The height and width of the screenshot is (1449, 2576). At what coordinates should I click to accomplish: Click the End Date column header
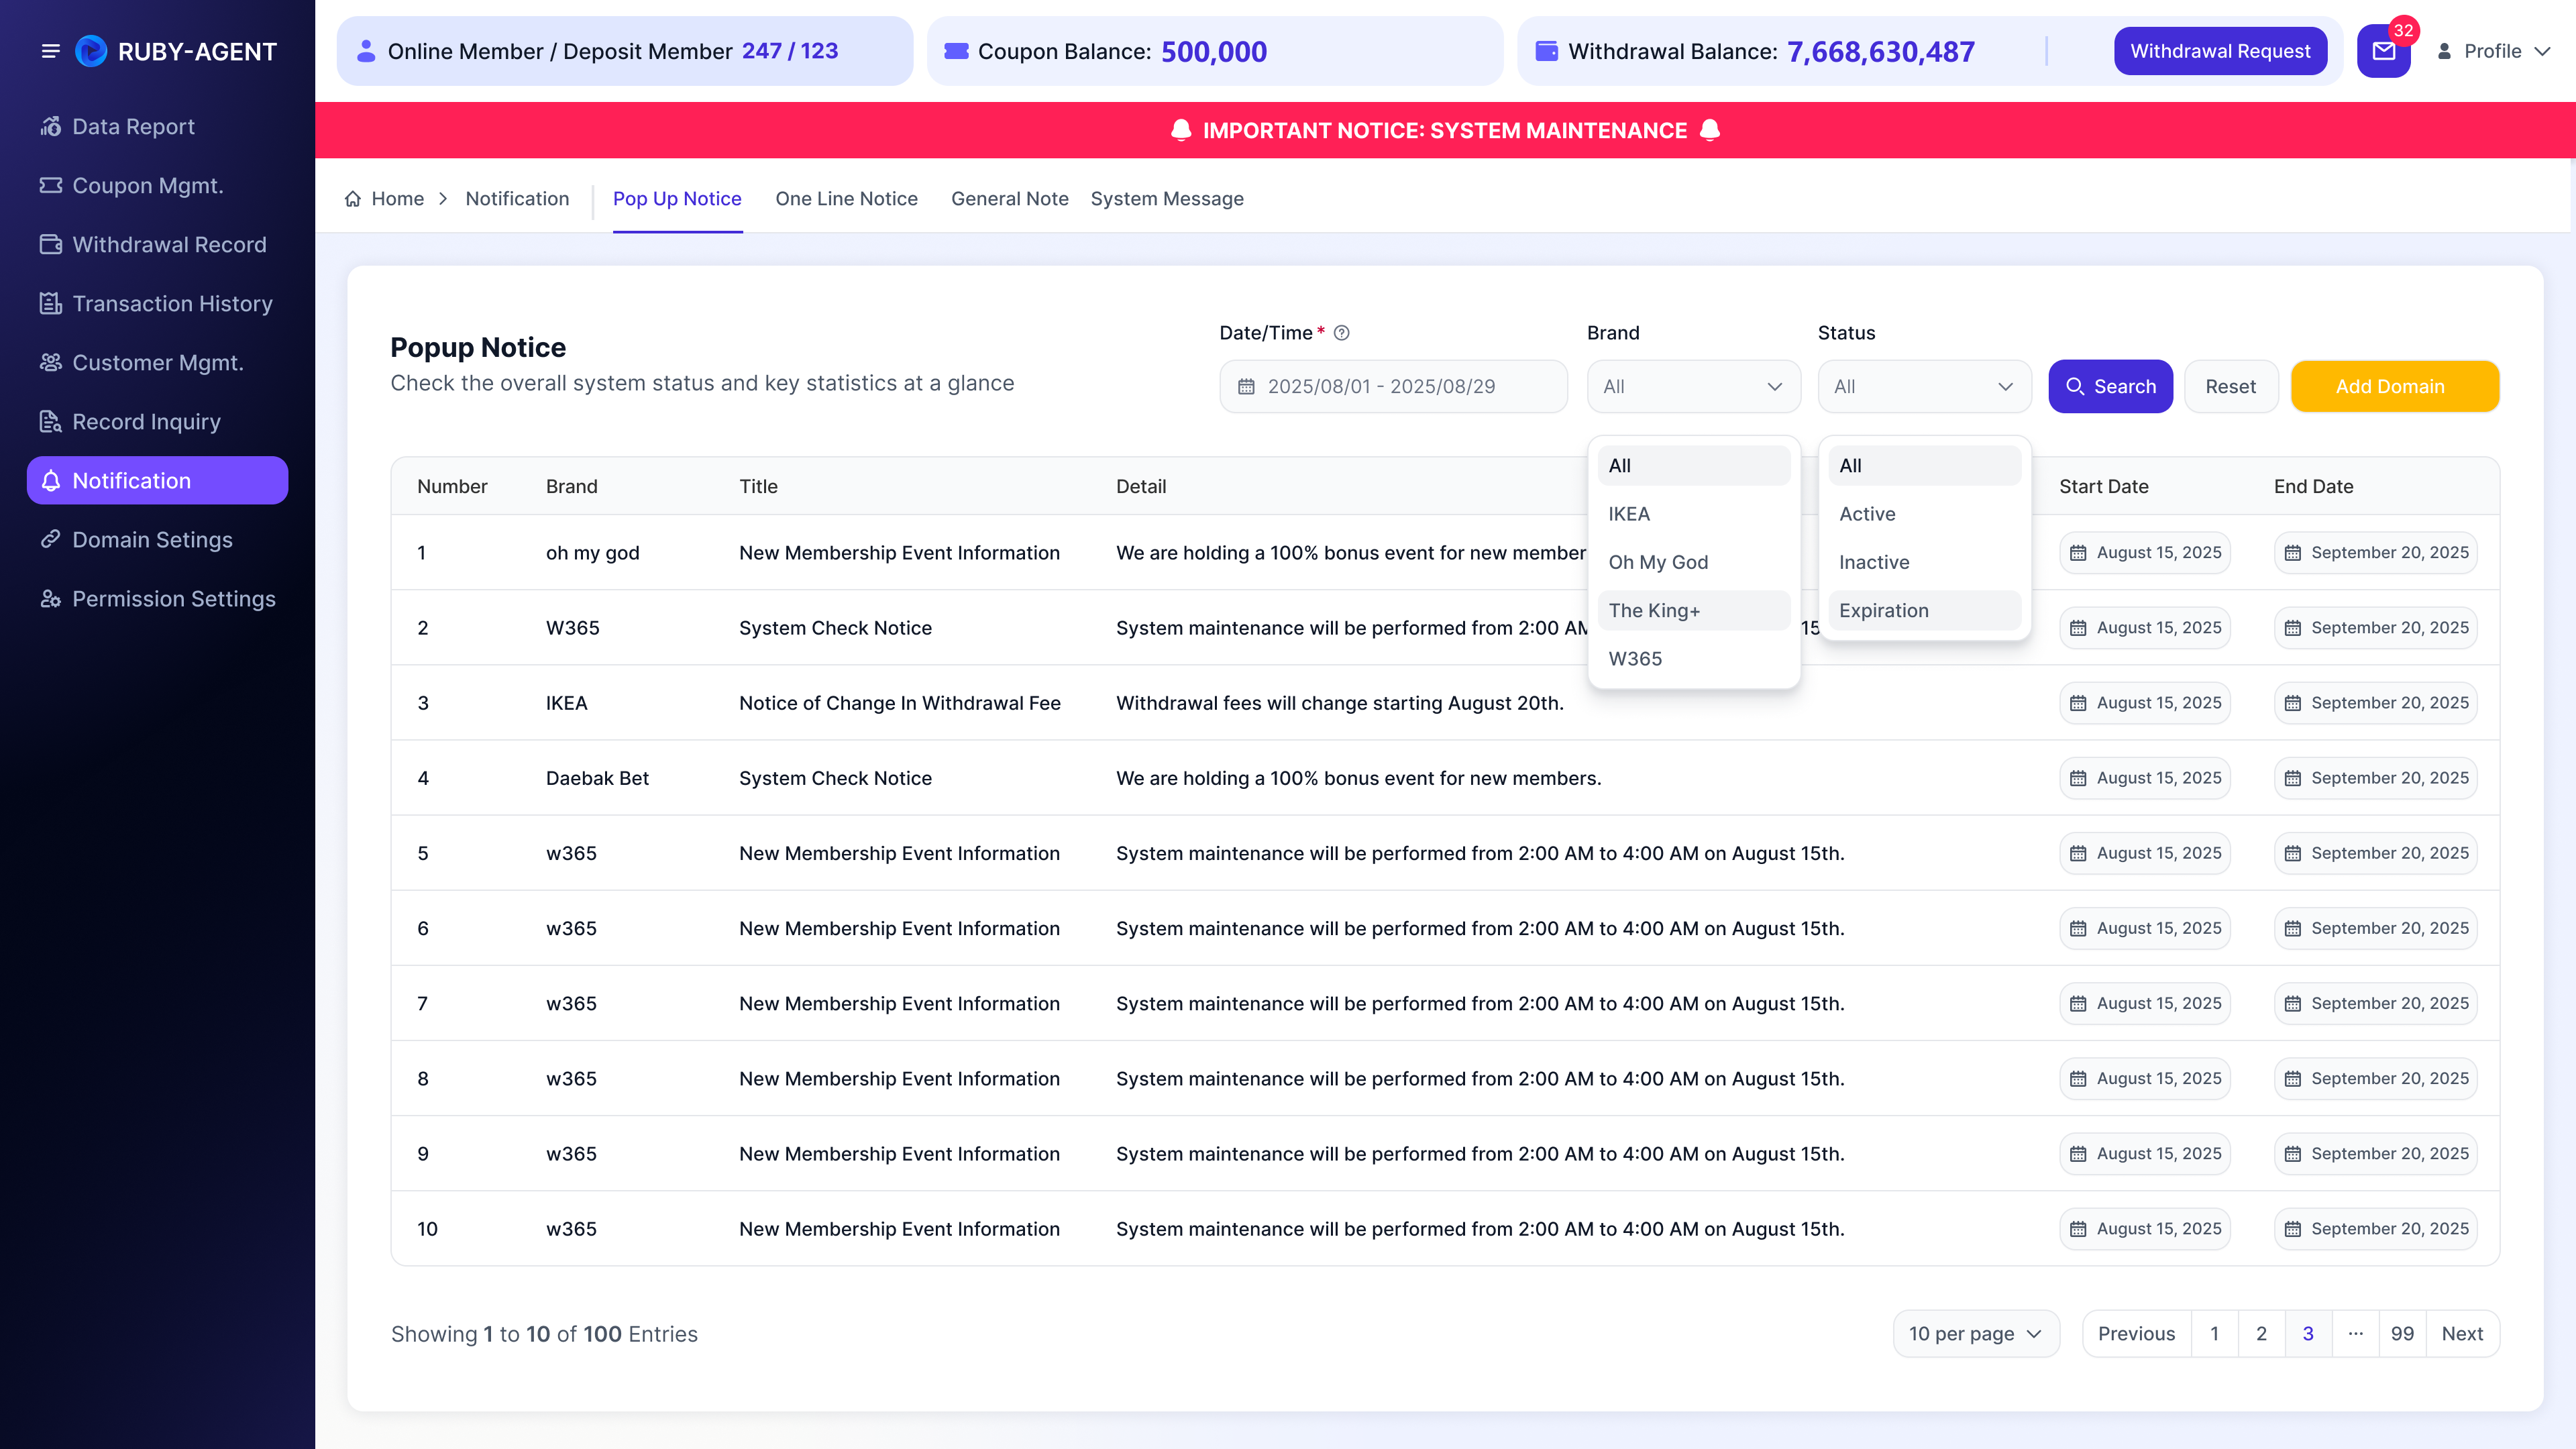click(x=2313, y=487)
